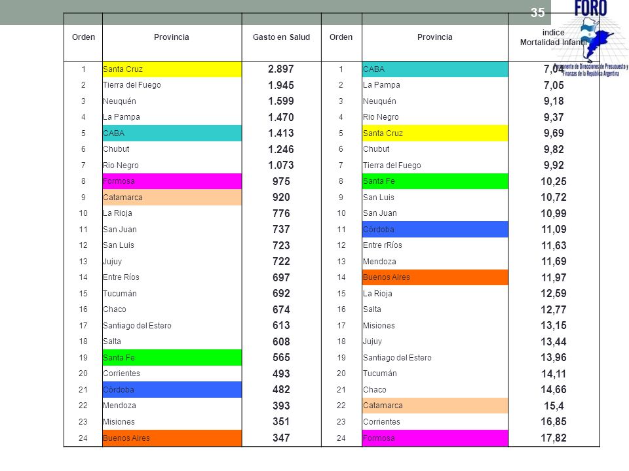Click value 2.897 for Santa Cruz

click(281, 69)
